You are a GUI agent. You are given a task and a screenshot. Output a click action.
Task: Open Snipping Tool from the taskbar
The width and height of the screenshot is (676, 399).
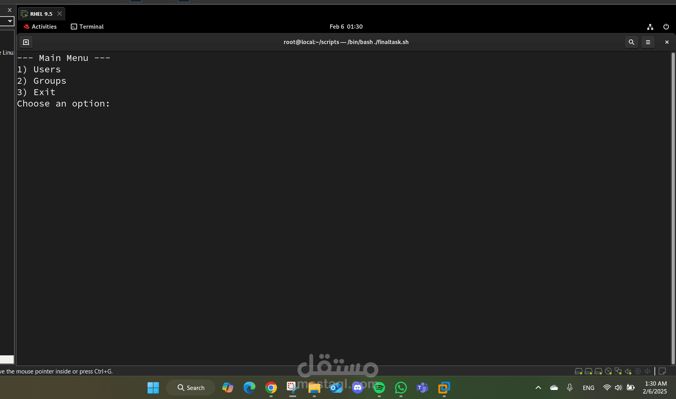pyautogui.click(x=292, y=388)
